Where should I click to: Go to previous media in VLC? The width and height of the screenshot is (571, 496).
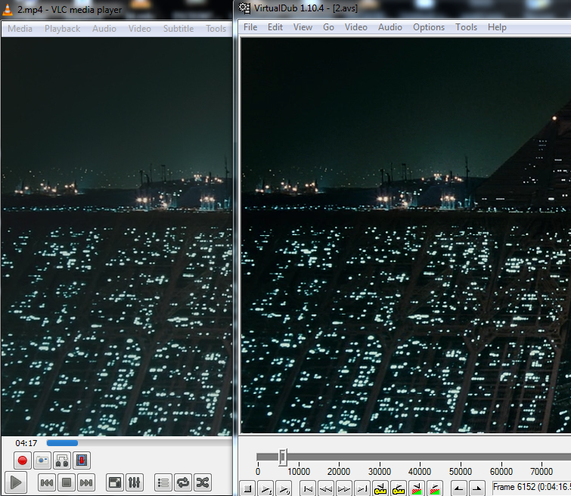click(47, 482)
